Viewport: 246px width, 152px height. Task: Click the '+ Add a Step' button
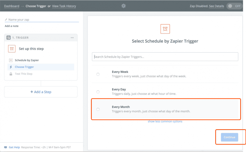(x=41, y=92)
